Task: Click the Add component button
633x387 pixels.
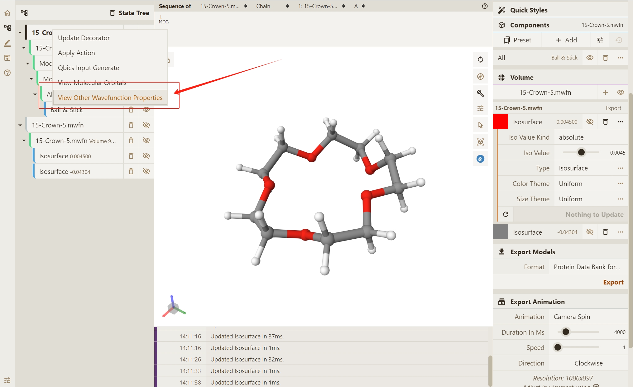Action: point(566,40)
